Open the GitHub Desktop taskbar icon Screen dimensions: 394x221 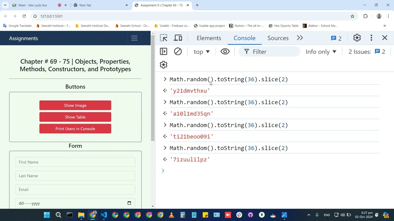(251, 215)
